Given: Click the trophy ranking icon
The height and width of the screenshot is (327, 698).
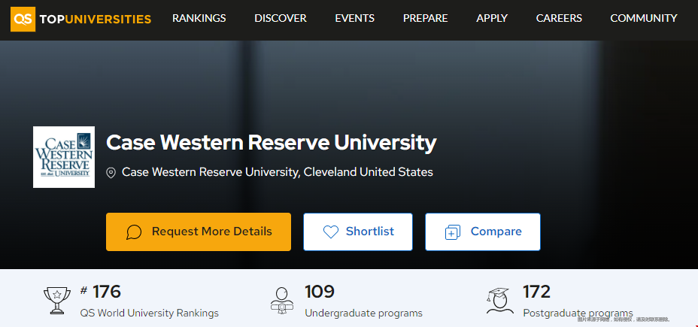Looking at the screenshot, I should coord(57,301).
